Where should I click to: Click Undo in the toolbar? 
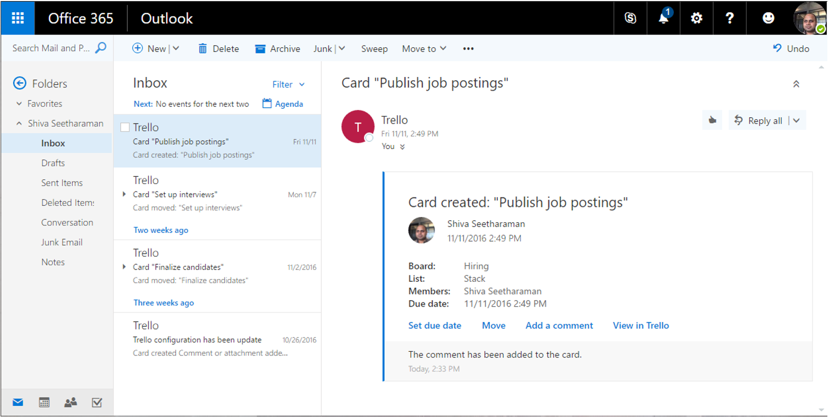[x=791, y=48]
